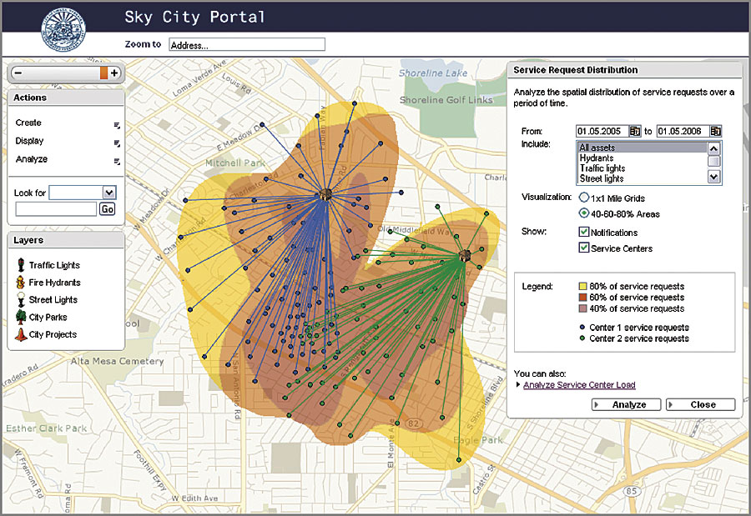751x516 pixels.
Task: Open calendar picker for To date
Action: point(716,131)
